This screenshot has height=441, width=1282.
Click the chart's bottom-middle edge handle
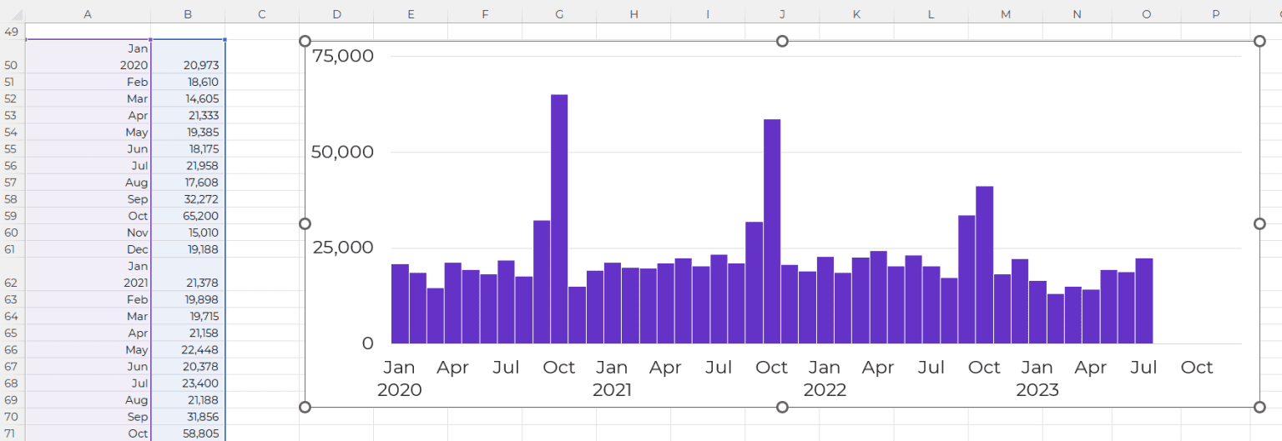tap(782, 407)
